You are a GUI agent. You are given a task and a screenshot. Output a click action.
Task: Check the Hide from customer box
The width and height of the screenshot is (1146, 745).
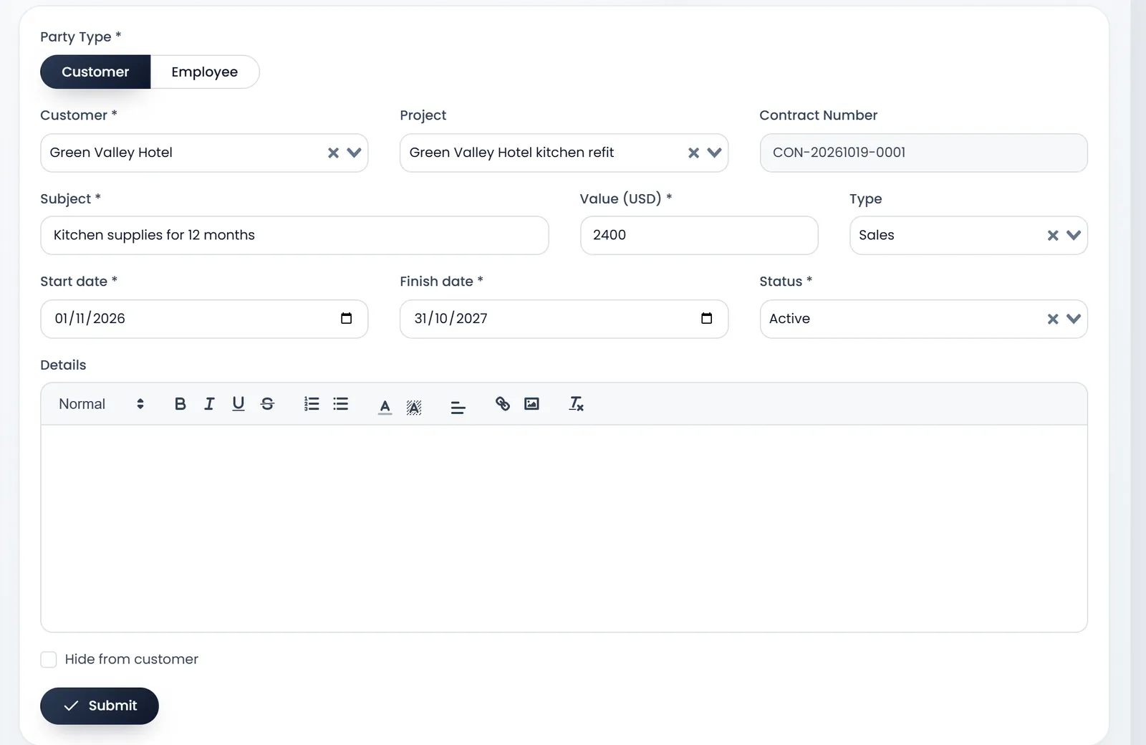point(49,660)
